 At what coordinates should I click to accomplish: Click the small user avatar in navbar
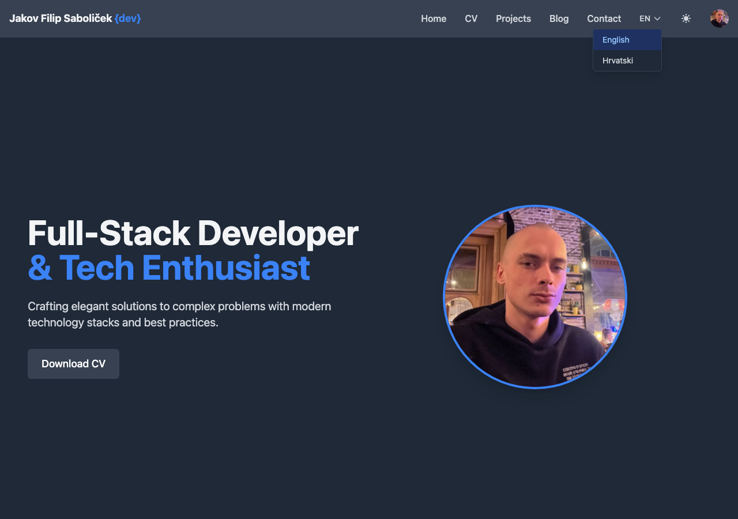click(x=719, y=18)
